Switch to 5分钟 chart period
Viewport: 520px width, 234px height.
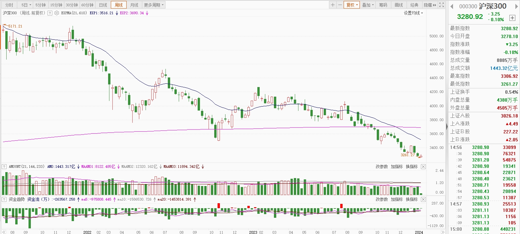(40, 5)
